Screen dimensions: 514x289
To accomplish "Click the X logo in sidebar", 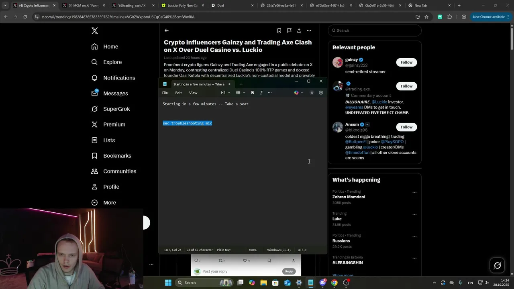I will 95,31.
